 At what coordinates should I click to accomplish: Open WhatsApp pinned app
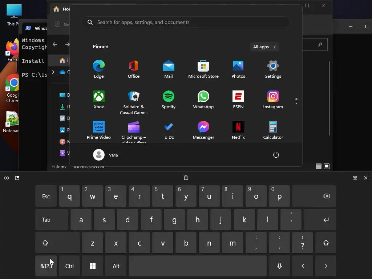click(x=203, y=100)
